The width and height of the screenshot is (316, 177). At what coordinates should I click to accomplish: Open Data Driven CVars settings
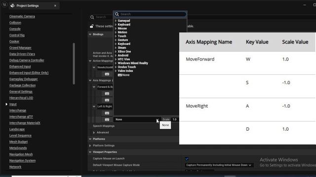click(22, 54)
